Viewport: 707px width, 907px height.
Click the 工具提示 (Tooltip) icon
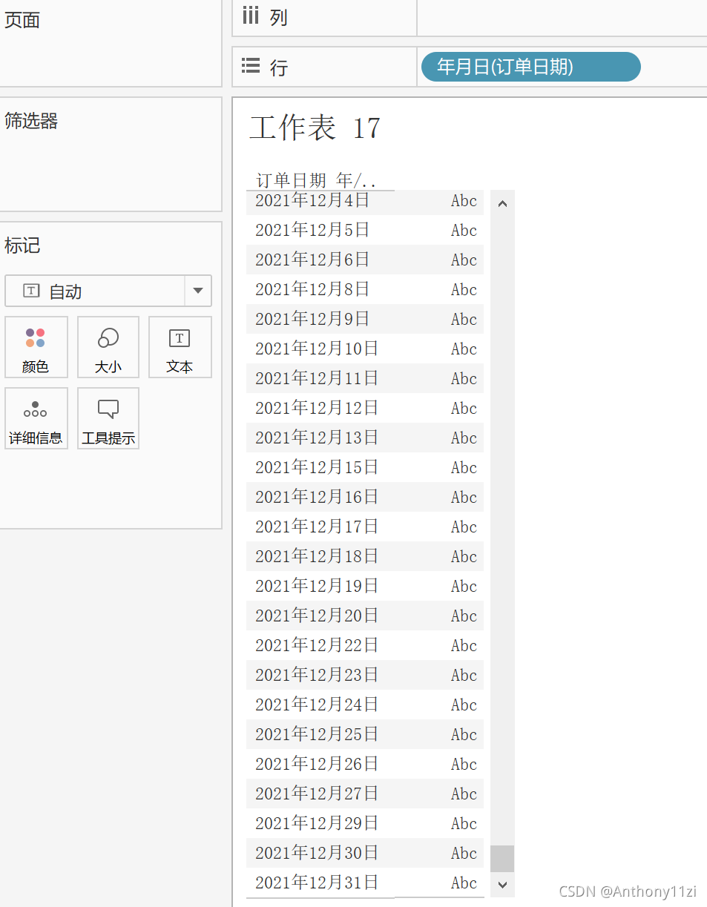tap(108, 418)
